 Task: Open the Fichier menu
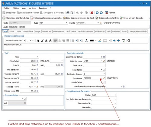[x=7, y=8]
